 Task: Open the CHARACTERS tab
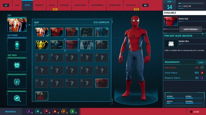(115, 5)
